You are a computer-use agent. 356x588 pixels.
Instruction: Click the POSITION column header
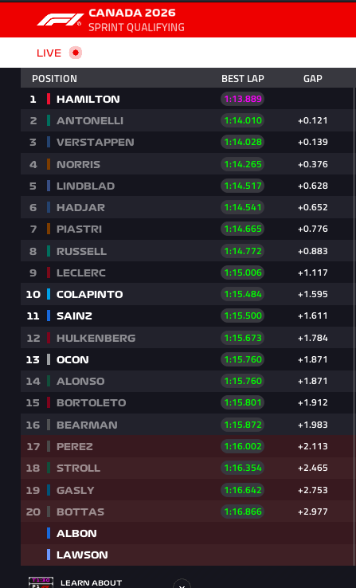point(54,78)
